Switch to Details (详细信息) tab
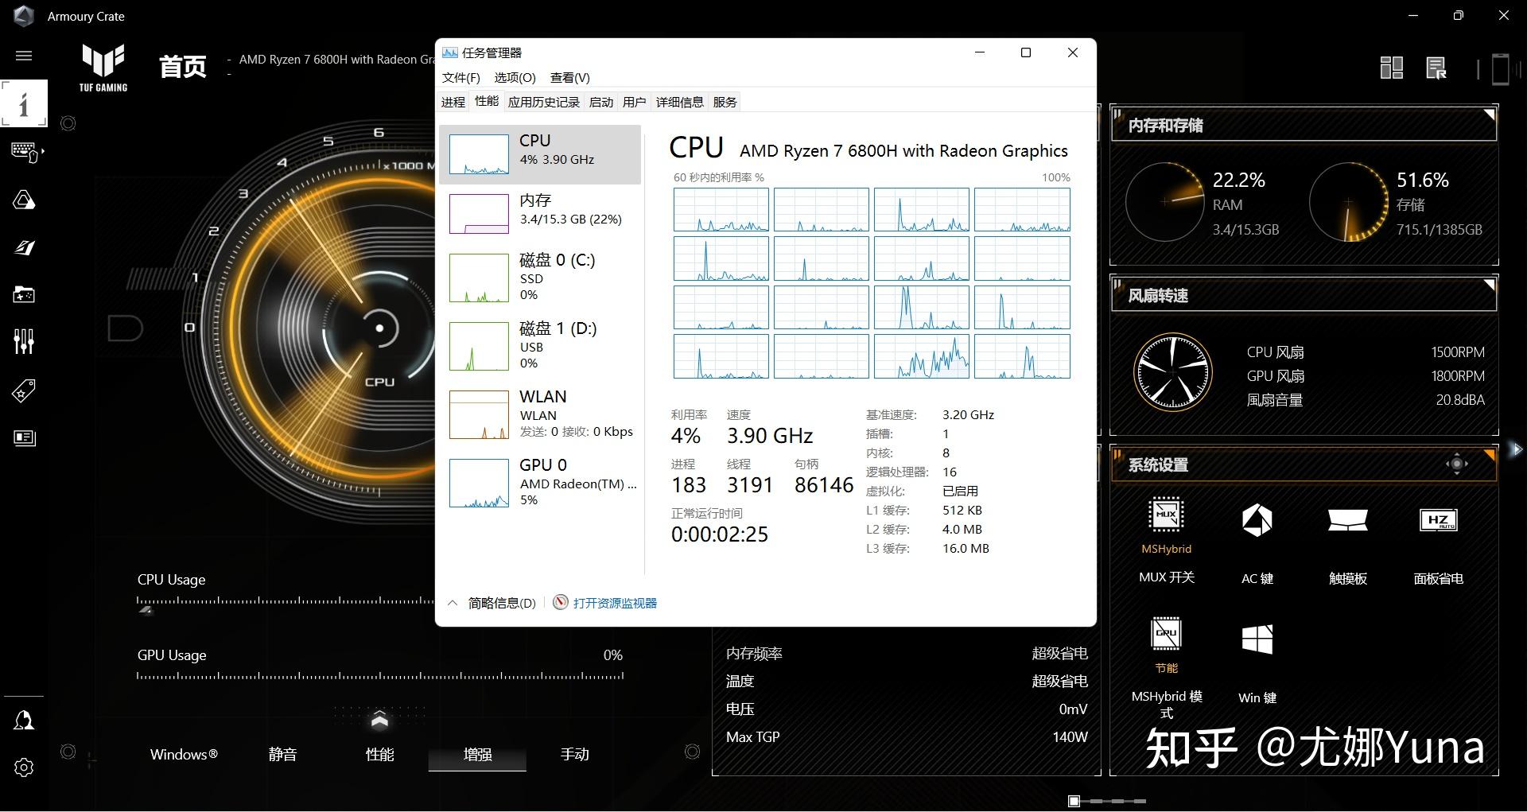This screenshot has width=1527, height=812. pos(679,102)
